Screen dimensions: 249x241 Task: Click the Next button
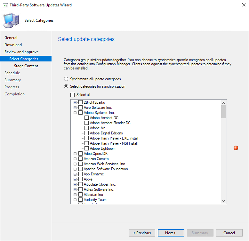[x=171, y=233]
